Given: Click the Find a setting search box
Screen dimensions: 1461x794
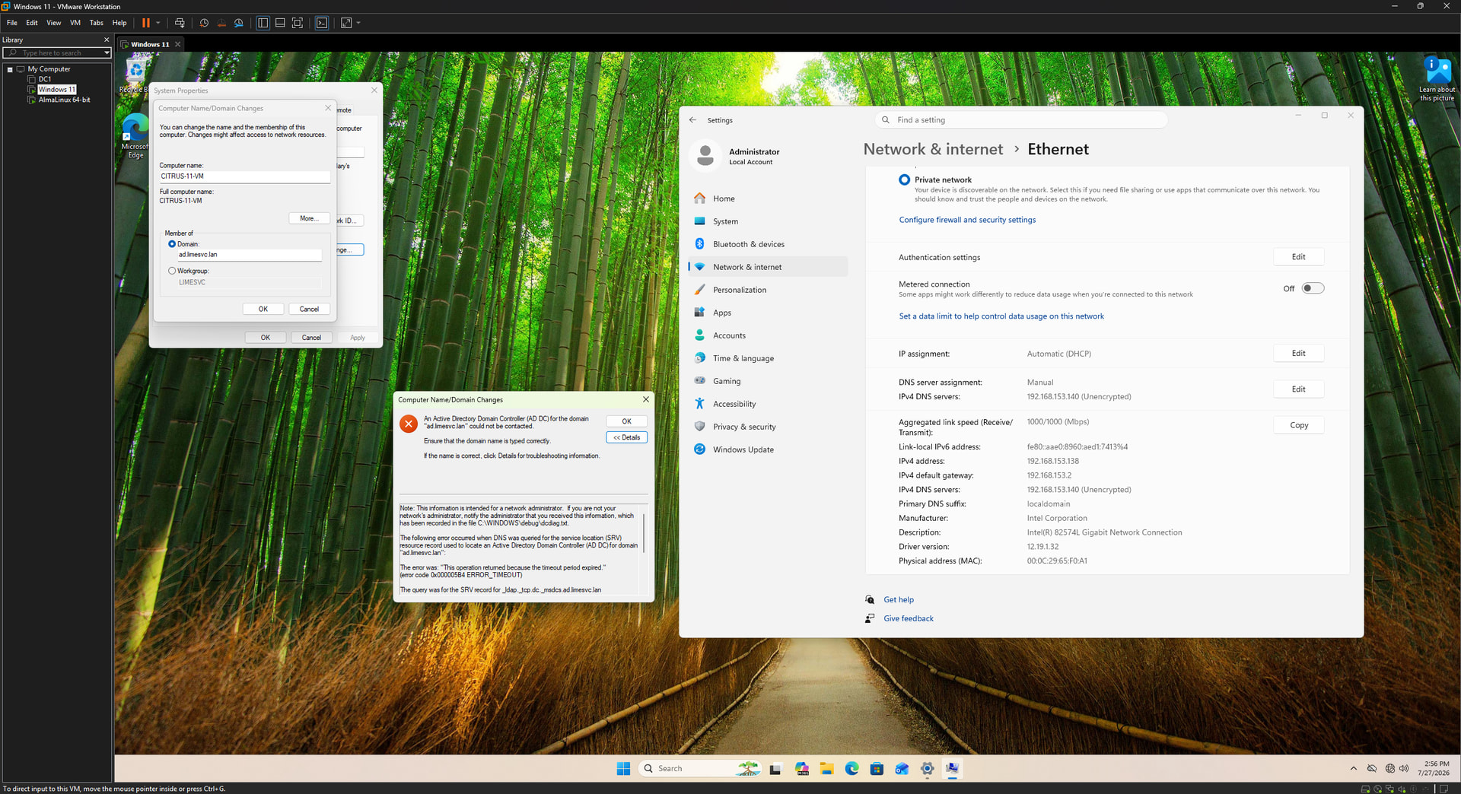Looking at the screenshot, I should point(1021,120).
